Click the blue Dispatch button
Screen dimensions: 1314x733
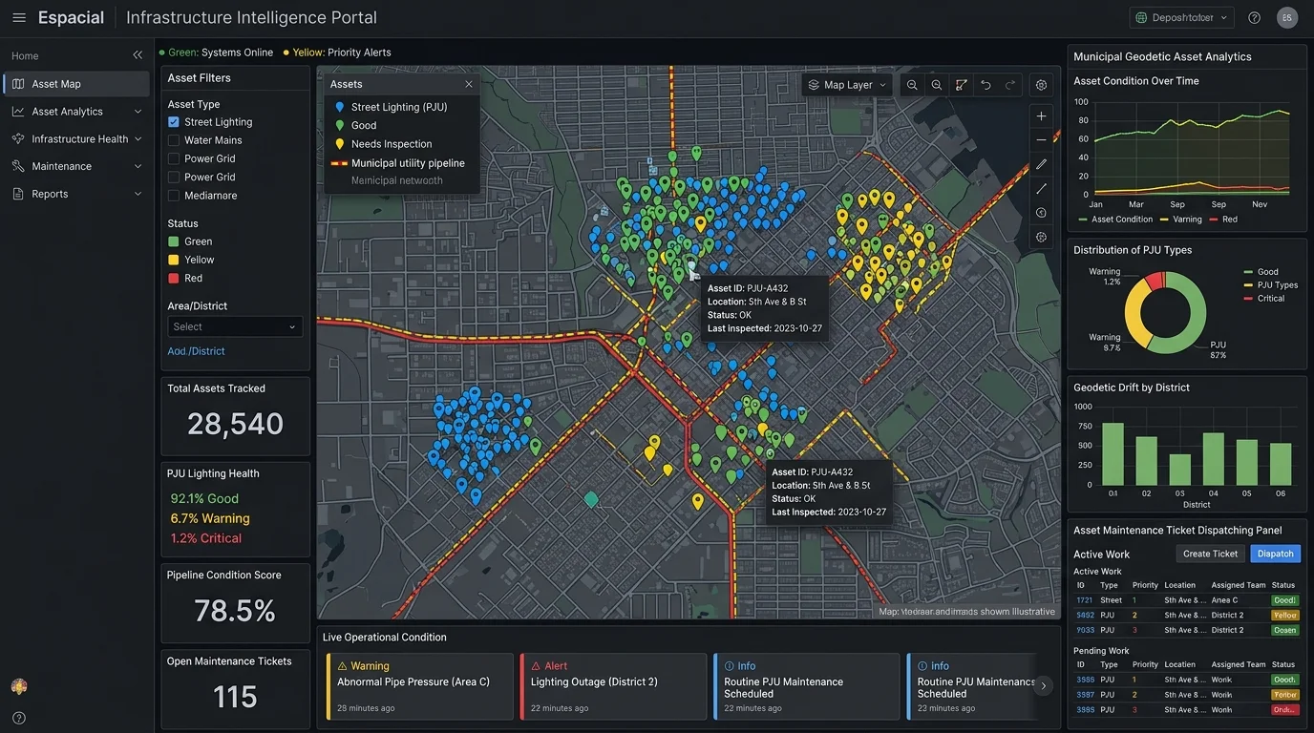point(1276,554)
